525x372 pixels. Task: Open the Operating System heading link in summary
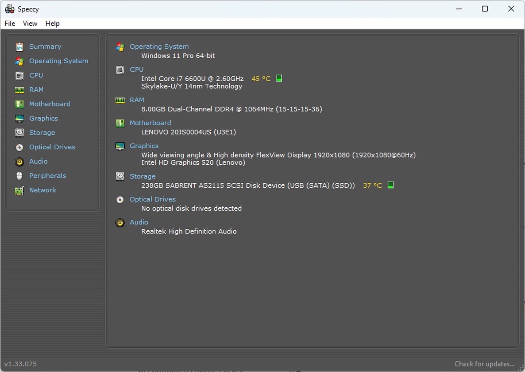tap(159, 47)
